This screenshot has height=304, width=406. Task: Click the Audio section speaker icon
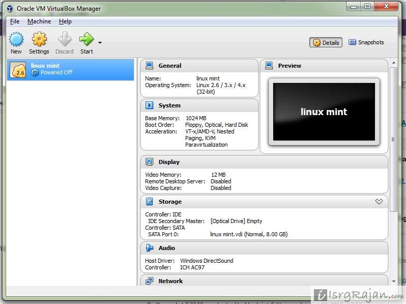[x=150, y=248]
